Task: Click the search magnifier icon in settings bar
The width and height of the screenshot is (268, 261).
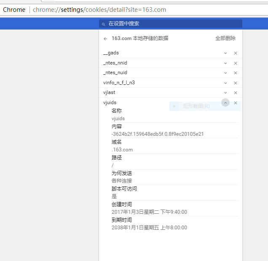Action: pyautogui.click(x=103, y=24)
